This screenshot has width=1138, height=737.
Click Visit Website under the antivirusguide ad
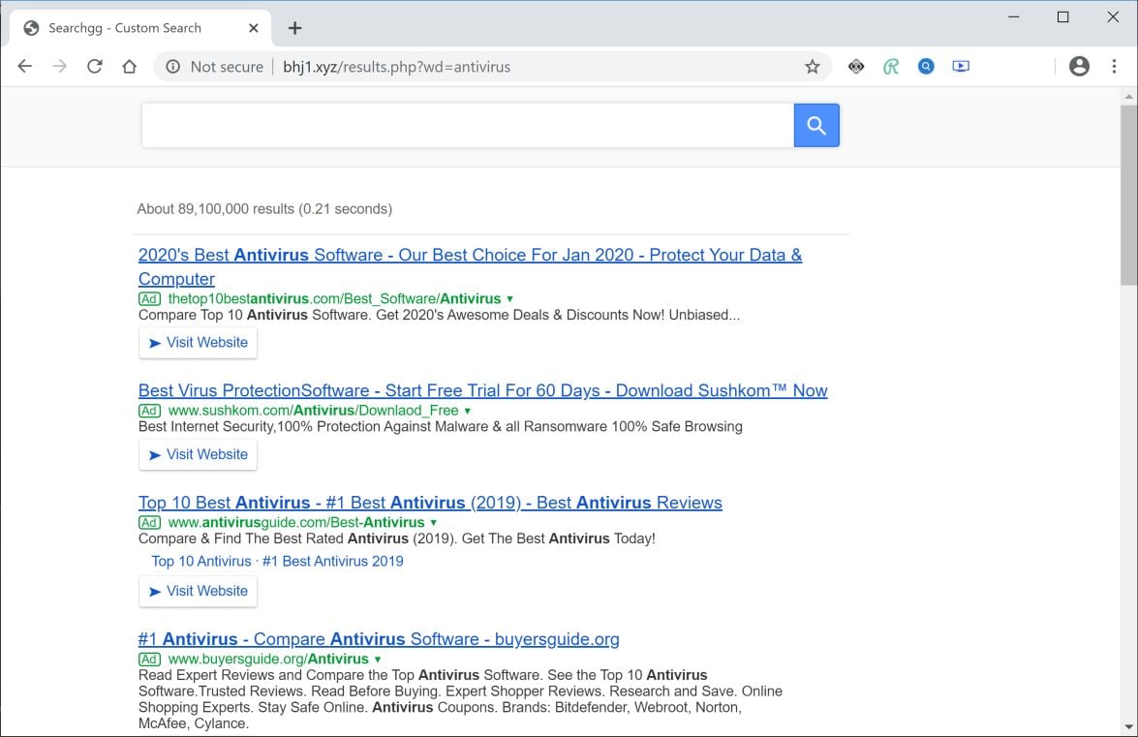[198, 591]
